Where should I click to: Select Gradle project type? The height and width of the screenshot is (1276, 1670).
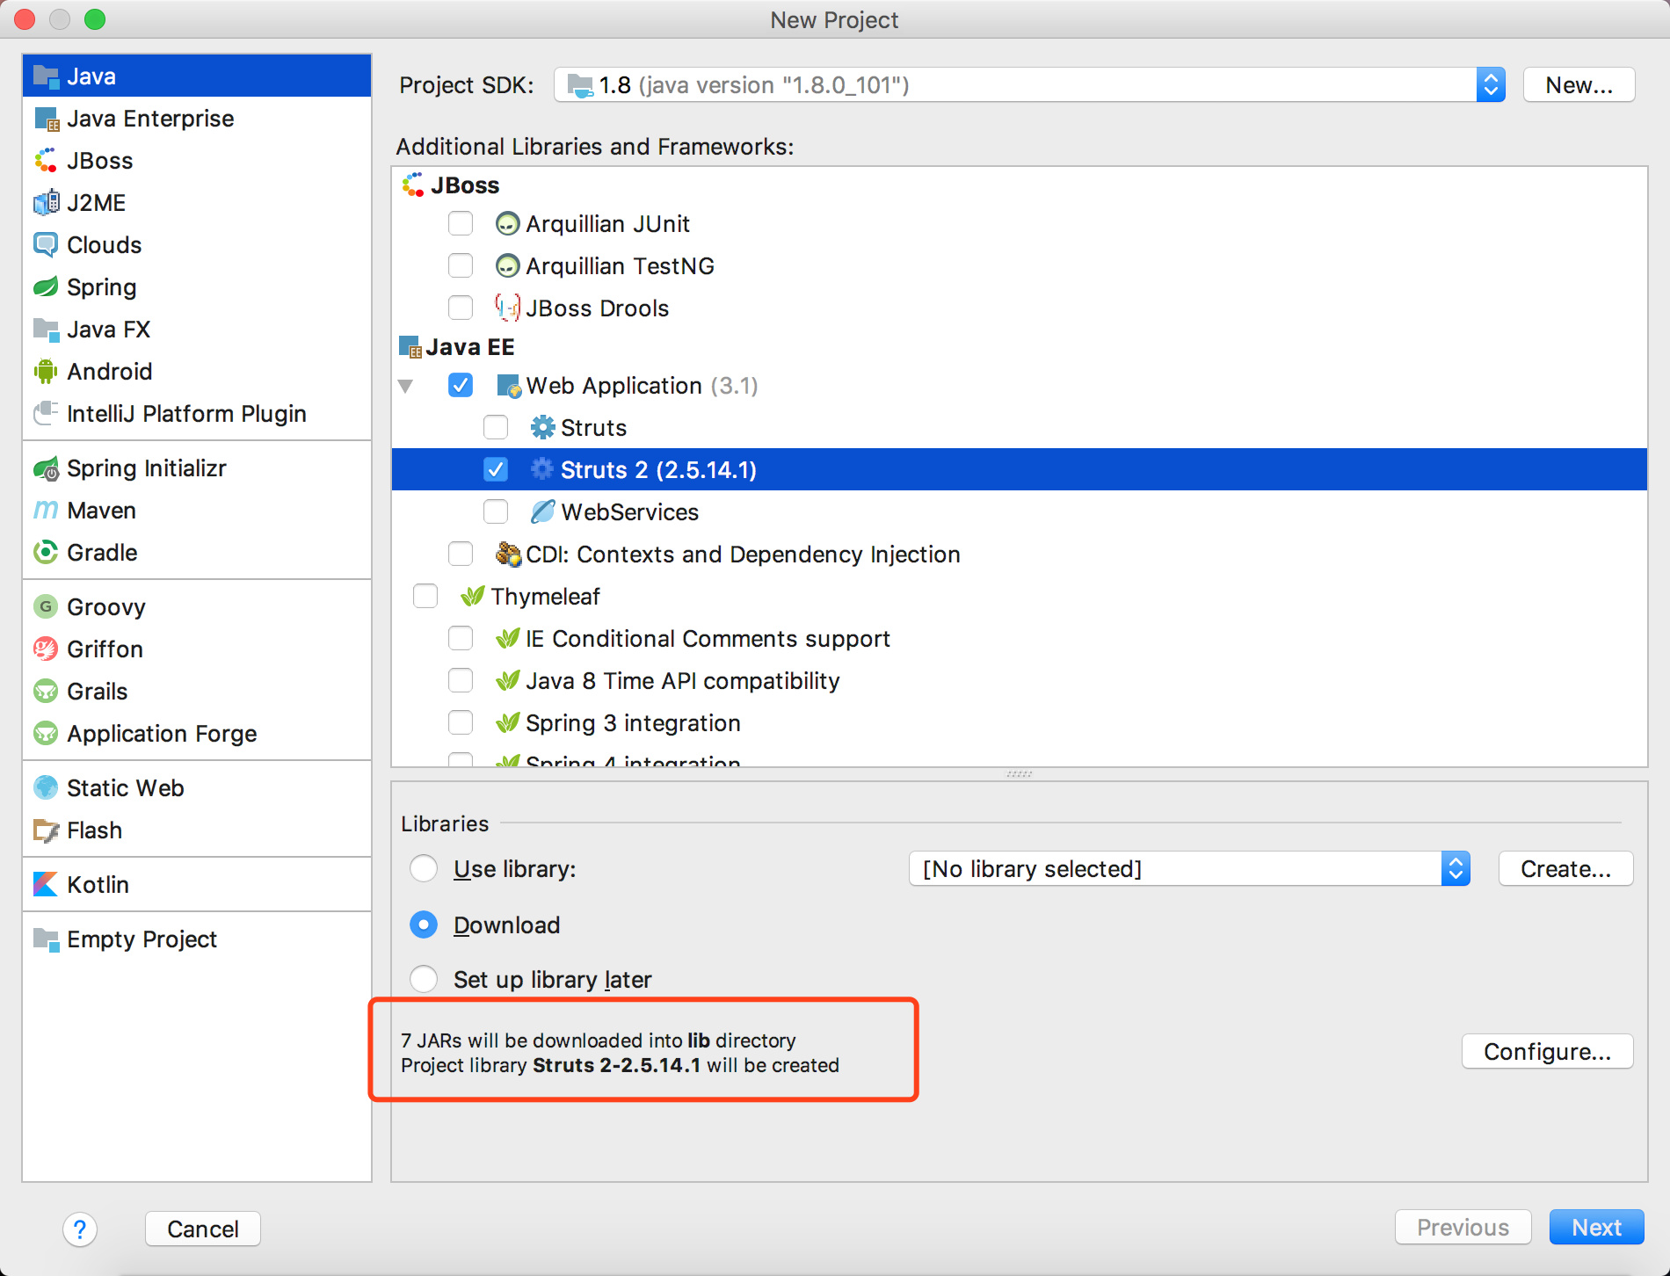coord(197,553)
